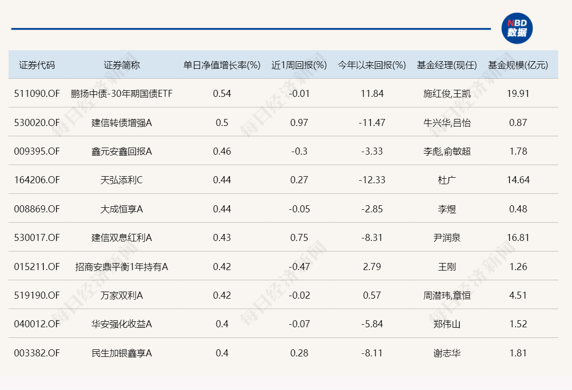The image size is (572, 390).
Task: Click fund size value 16.81
Action: [x=518, y=237]
